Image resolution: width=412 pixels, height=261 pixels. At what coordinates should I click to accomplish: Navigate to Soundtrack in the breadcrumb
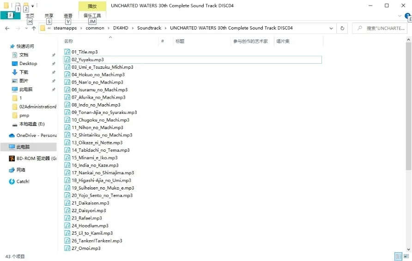coord(149,28)
